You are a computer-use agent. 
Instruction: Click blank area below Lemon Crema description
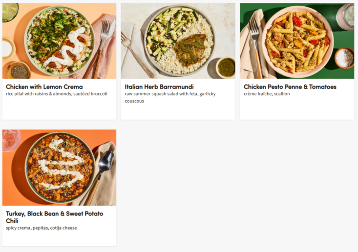[59, 109]
